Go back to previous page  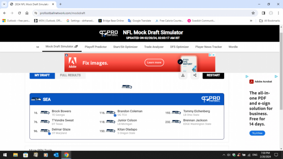tap(4, 13)
